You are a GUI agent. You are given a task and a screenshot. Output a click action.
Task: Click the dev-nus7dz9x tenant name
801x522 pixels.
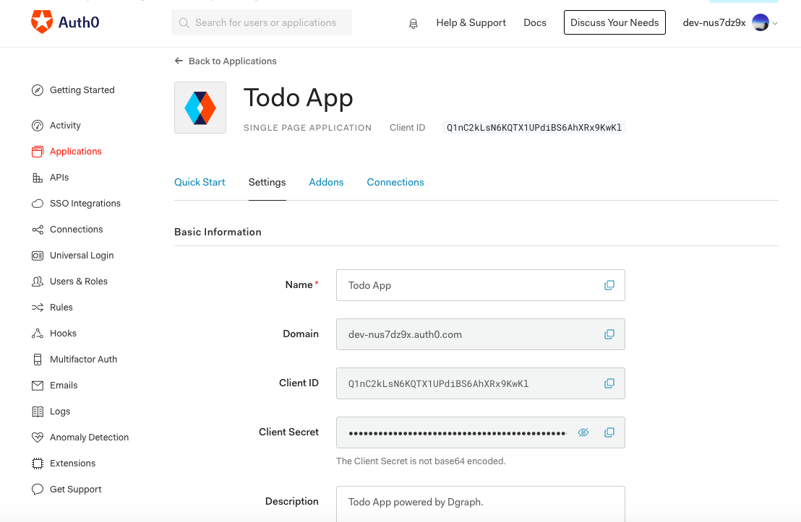[x=714, y=23]
